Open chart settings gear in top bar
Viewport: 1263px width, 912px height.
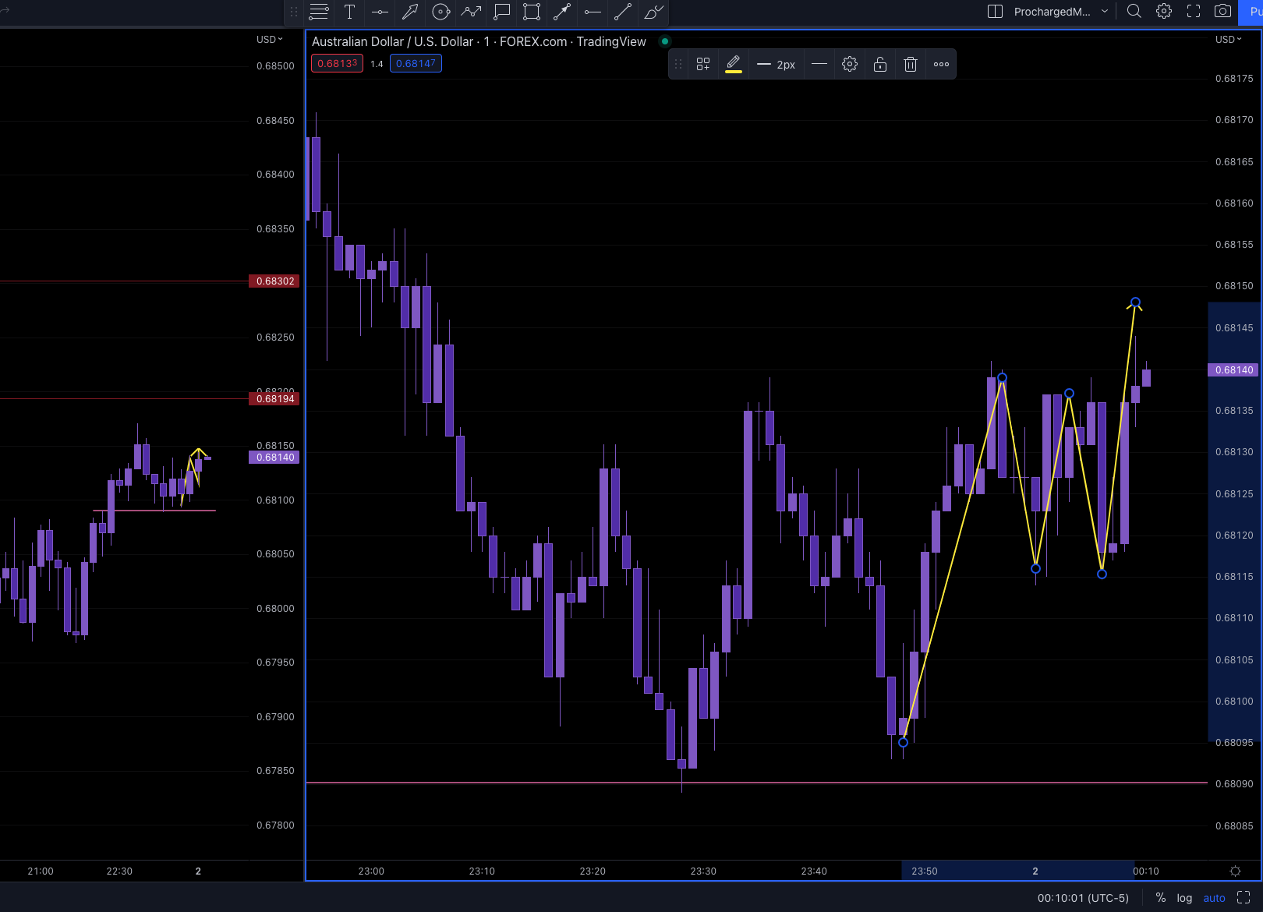(1164, 11)
